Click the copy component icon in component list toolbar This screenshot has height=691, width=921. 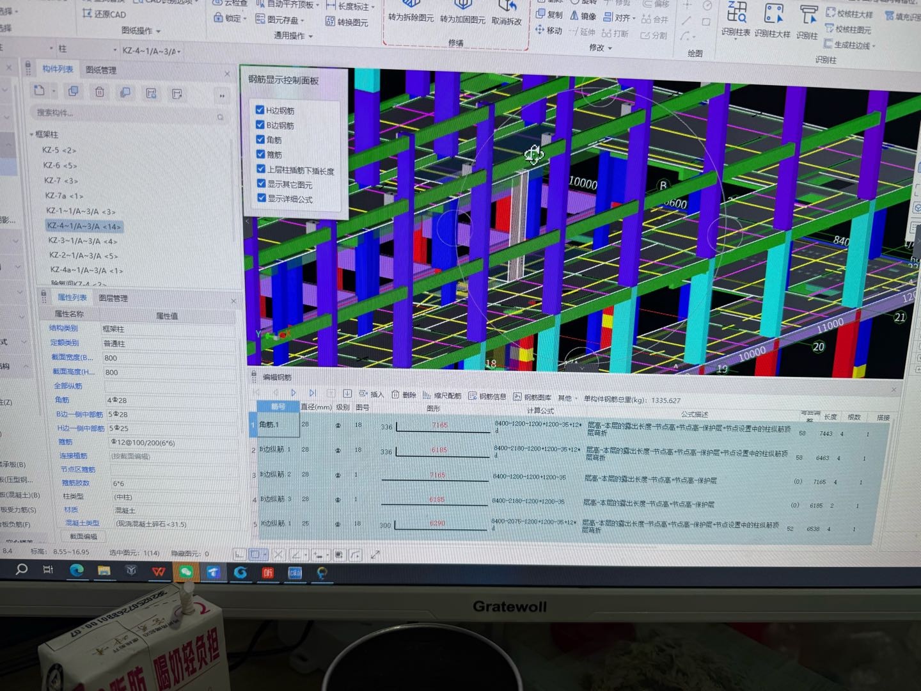[x=73, y=91]
